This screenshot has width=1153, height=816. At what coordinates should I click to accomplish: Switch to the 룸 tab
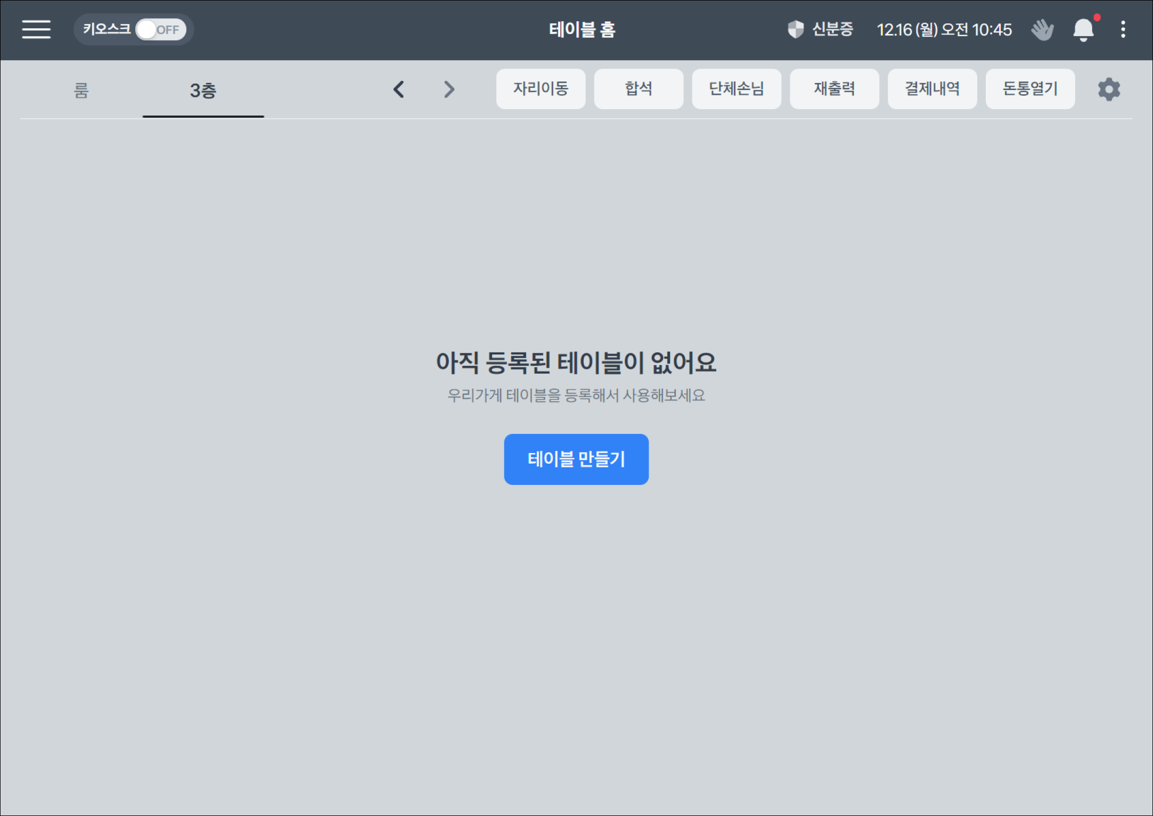click(x=81, y=90)
